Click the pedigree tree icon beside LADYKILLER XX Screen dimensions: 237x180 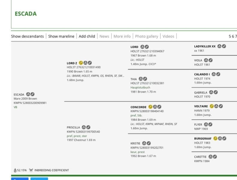click(x=219, y=46)
